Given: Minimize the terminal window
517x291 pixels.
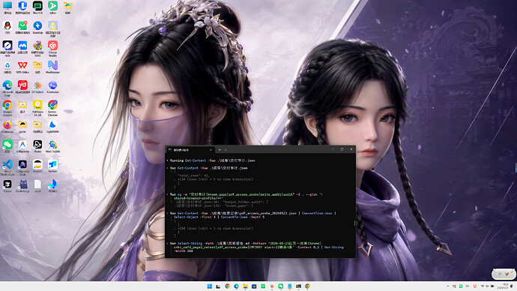Looking at the screenshot, I should click(x=333, y=149).
